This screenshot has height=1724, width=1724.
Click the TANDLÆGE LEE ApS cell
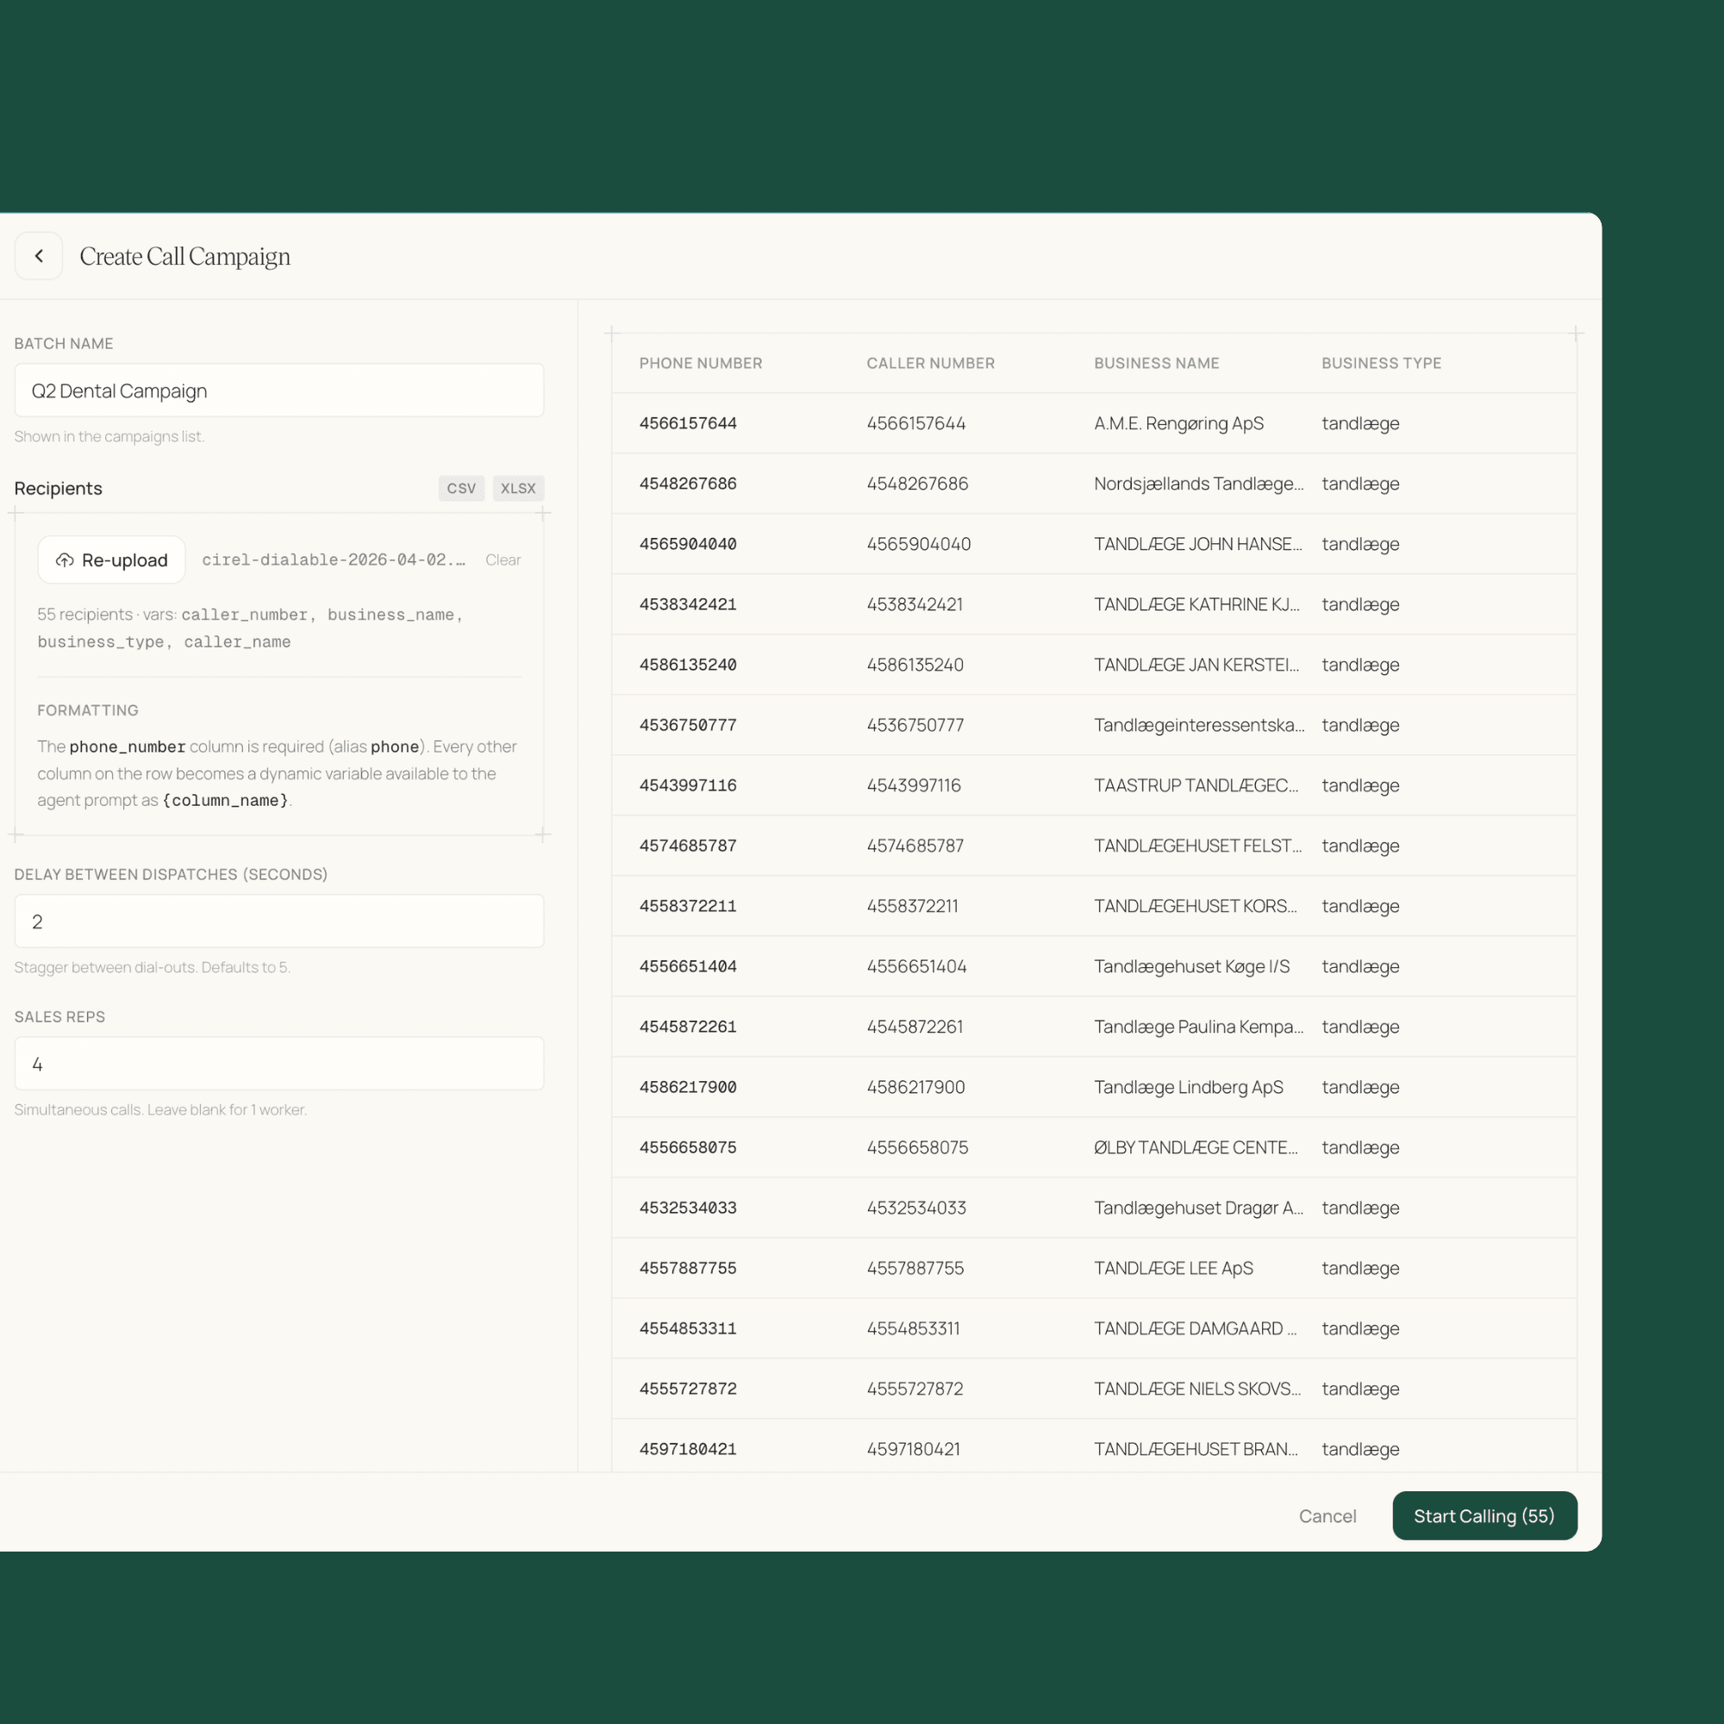pyautogui.click(x=1173, y=1268)
